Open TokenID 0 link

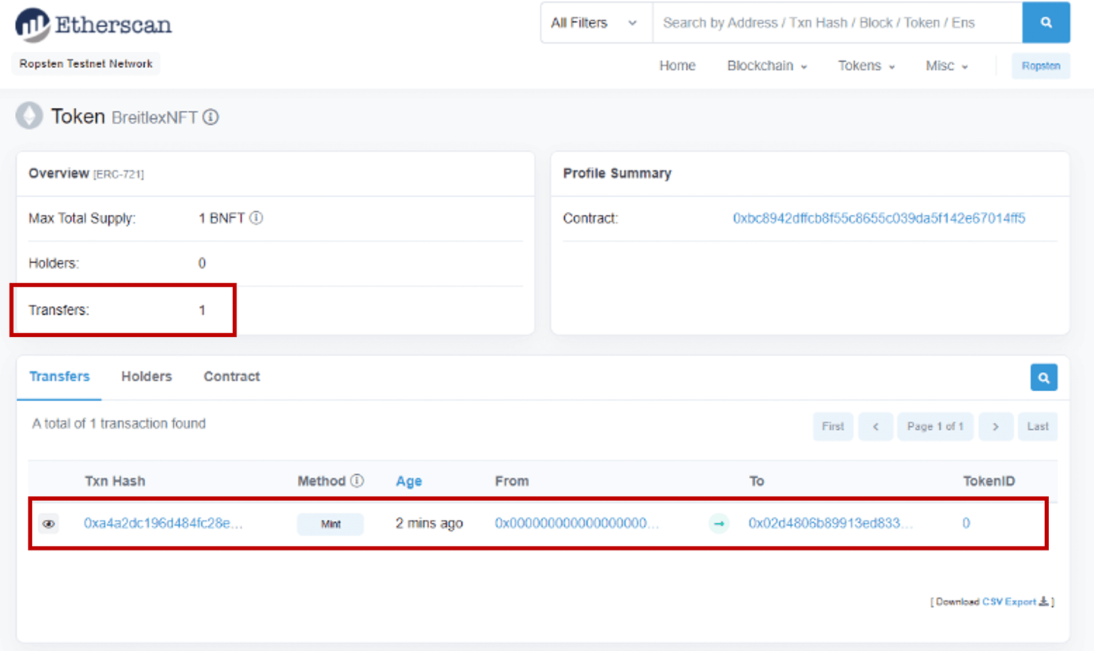click(966, 523)
